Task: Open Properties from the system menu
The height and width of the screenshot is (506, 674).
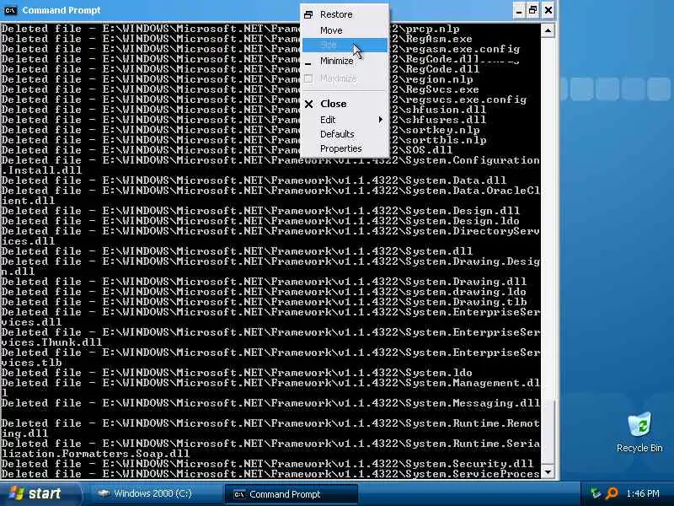Action: click(x=345, y=148)
